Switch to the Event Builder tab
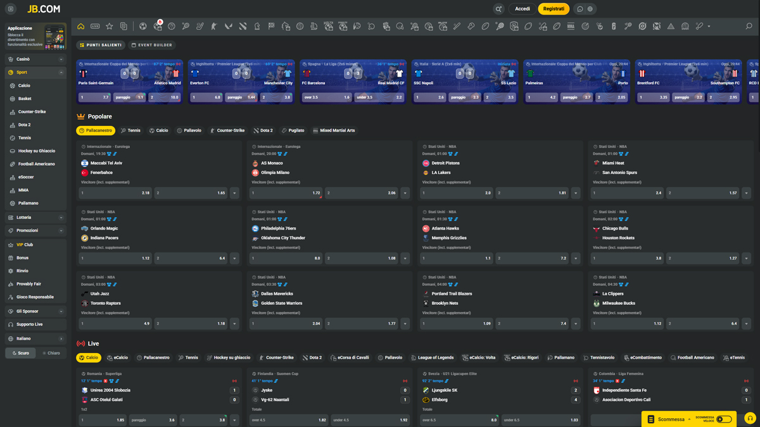760x427 pixels. pyautogui.click(x=152, y=45)
